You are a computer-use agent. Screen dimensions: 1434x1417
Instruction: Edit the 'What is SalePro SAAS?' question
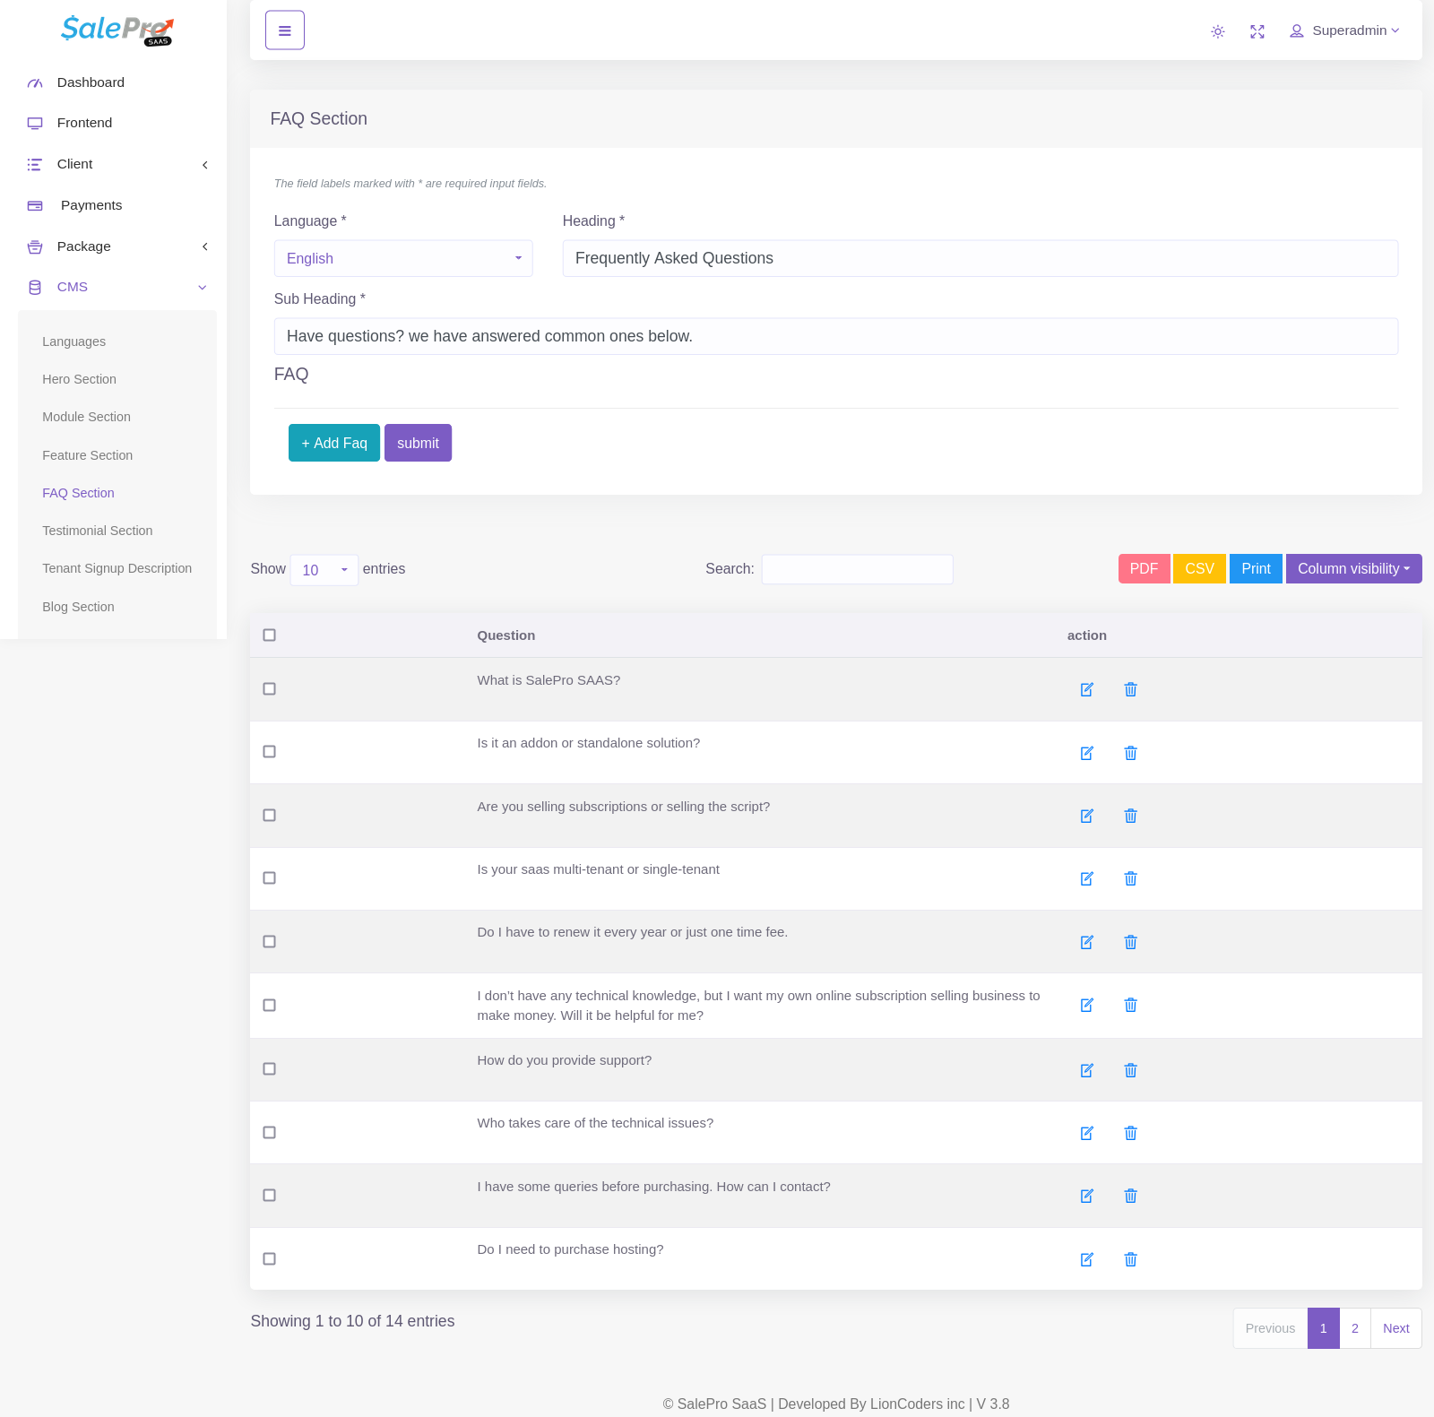click(1086, 689)
